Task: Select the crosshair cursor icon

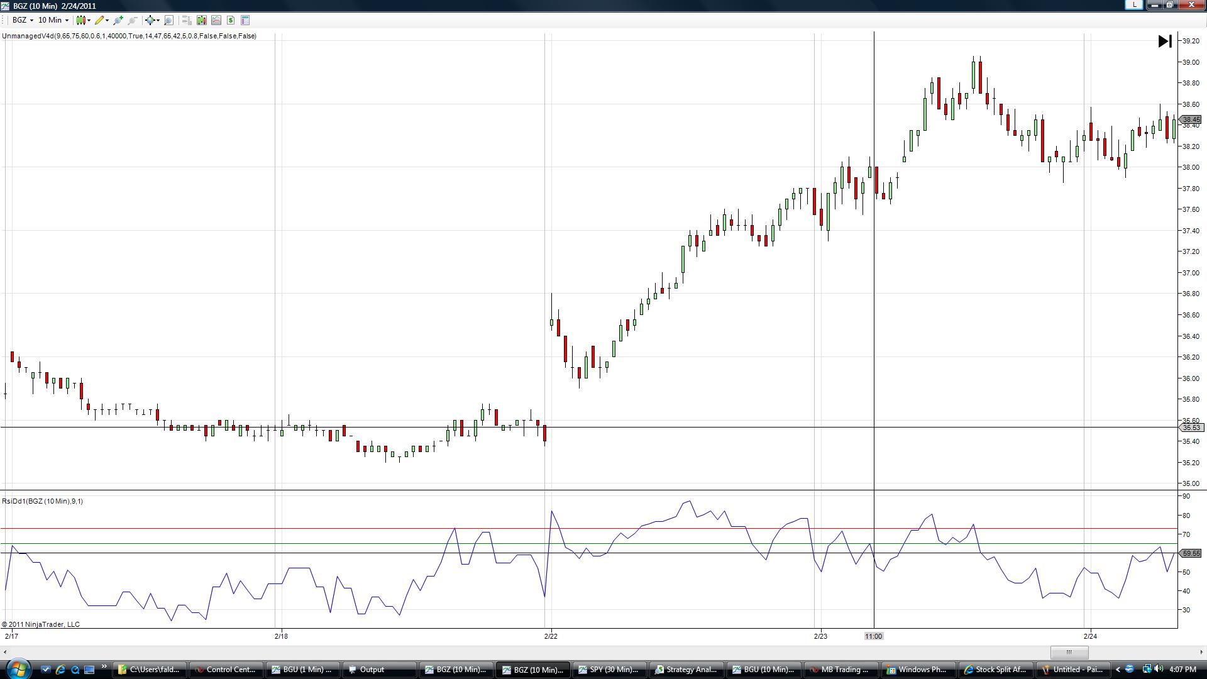Action: [150, 20]
